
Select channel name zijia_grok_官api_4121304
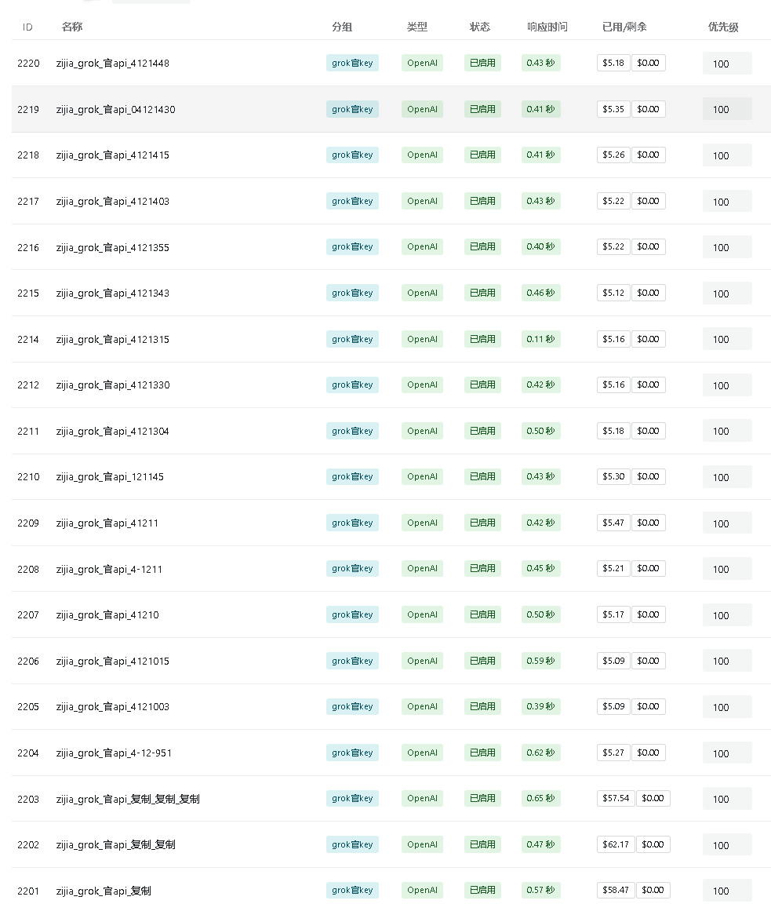pyautogui.click(x=112, y=432)
